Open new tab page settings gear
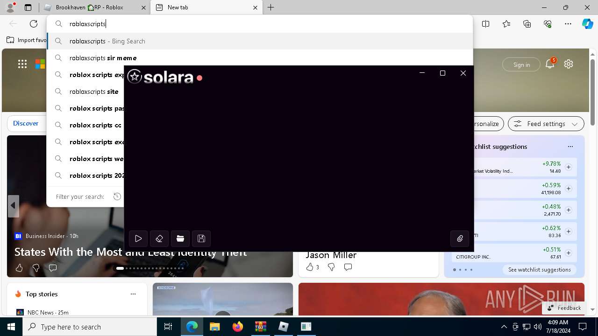This screenshot has height=336, width=598. (x=569, y=64)
